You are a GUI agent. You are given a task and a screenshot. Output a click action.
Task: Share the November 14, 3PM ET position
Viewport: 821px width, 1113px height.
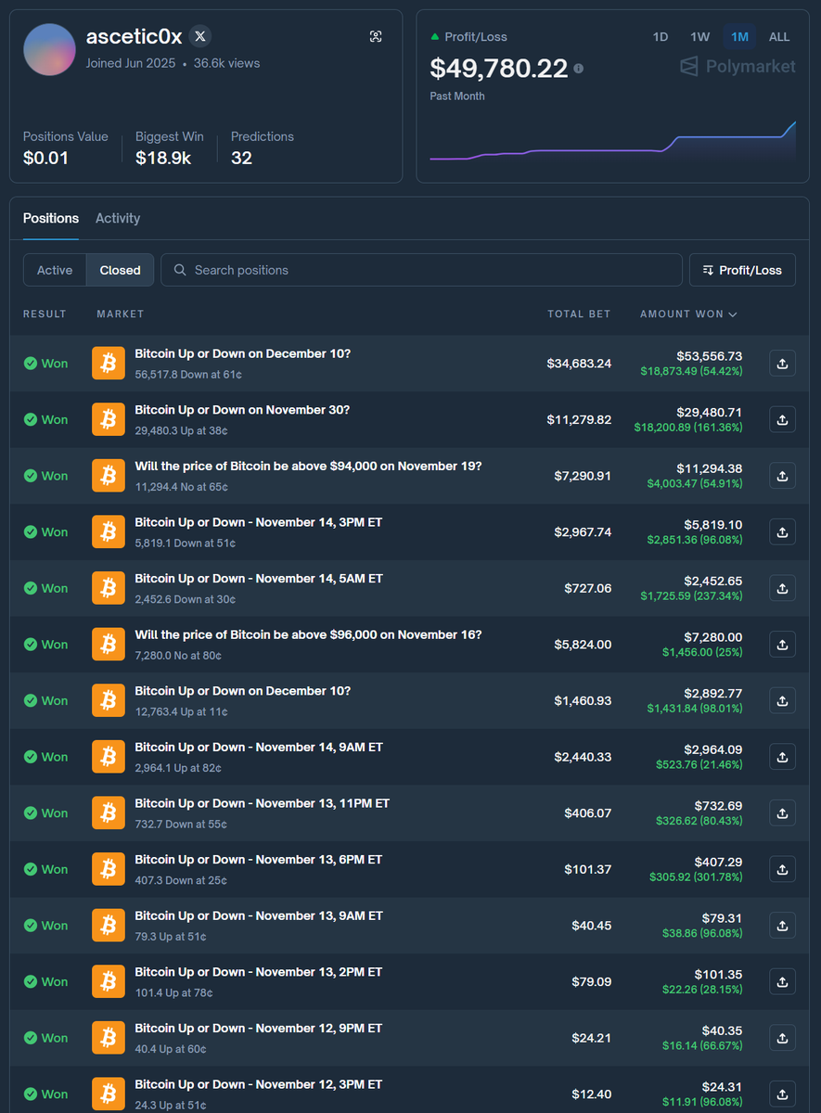[x=782, y=532]
